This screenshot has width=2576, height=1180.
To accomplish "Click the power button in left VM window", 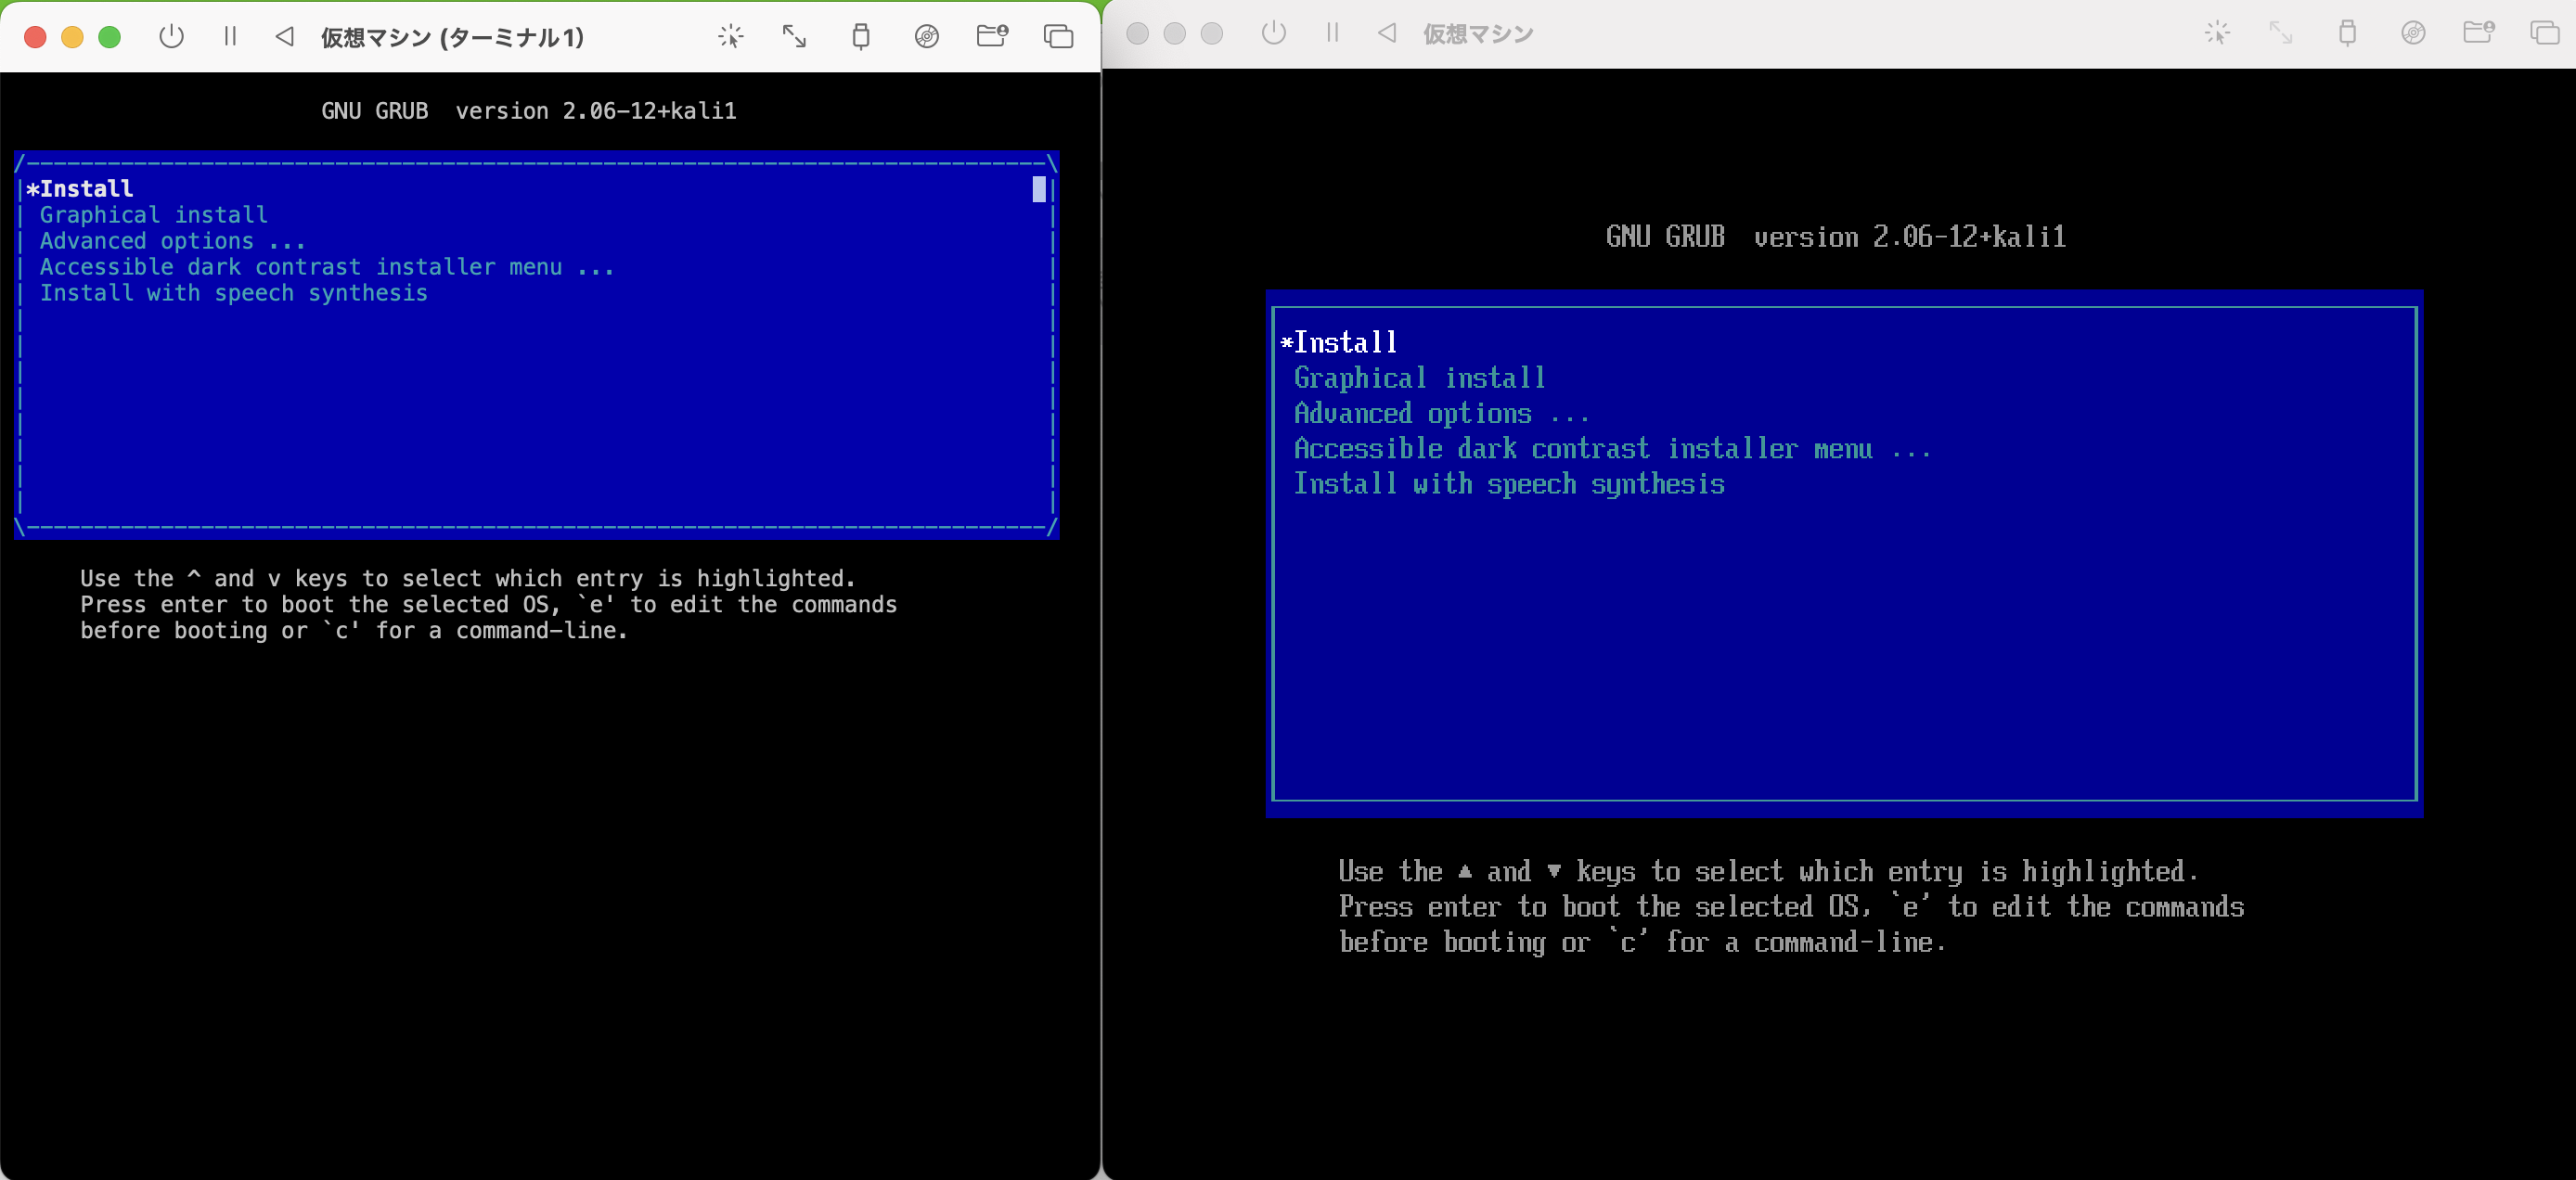I will click(x=171, y=37).
